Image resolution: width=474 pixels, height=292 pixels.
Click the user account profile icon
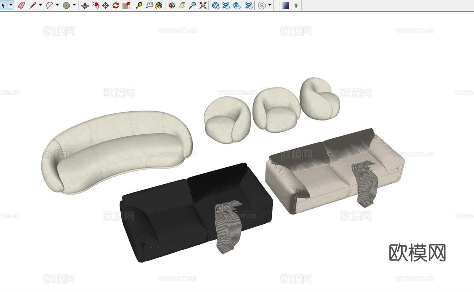tap(262, 5)
